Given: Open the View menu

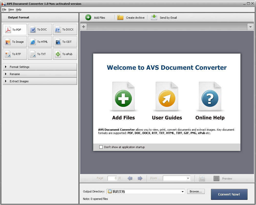Looking at the screenshot, I should (x=11, y=9).
